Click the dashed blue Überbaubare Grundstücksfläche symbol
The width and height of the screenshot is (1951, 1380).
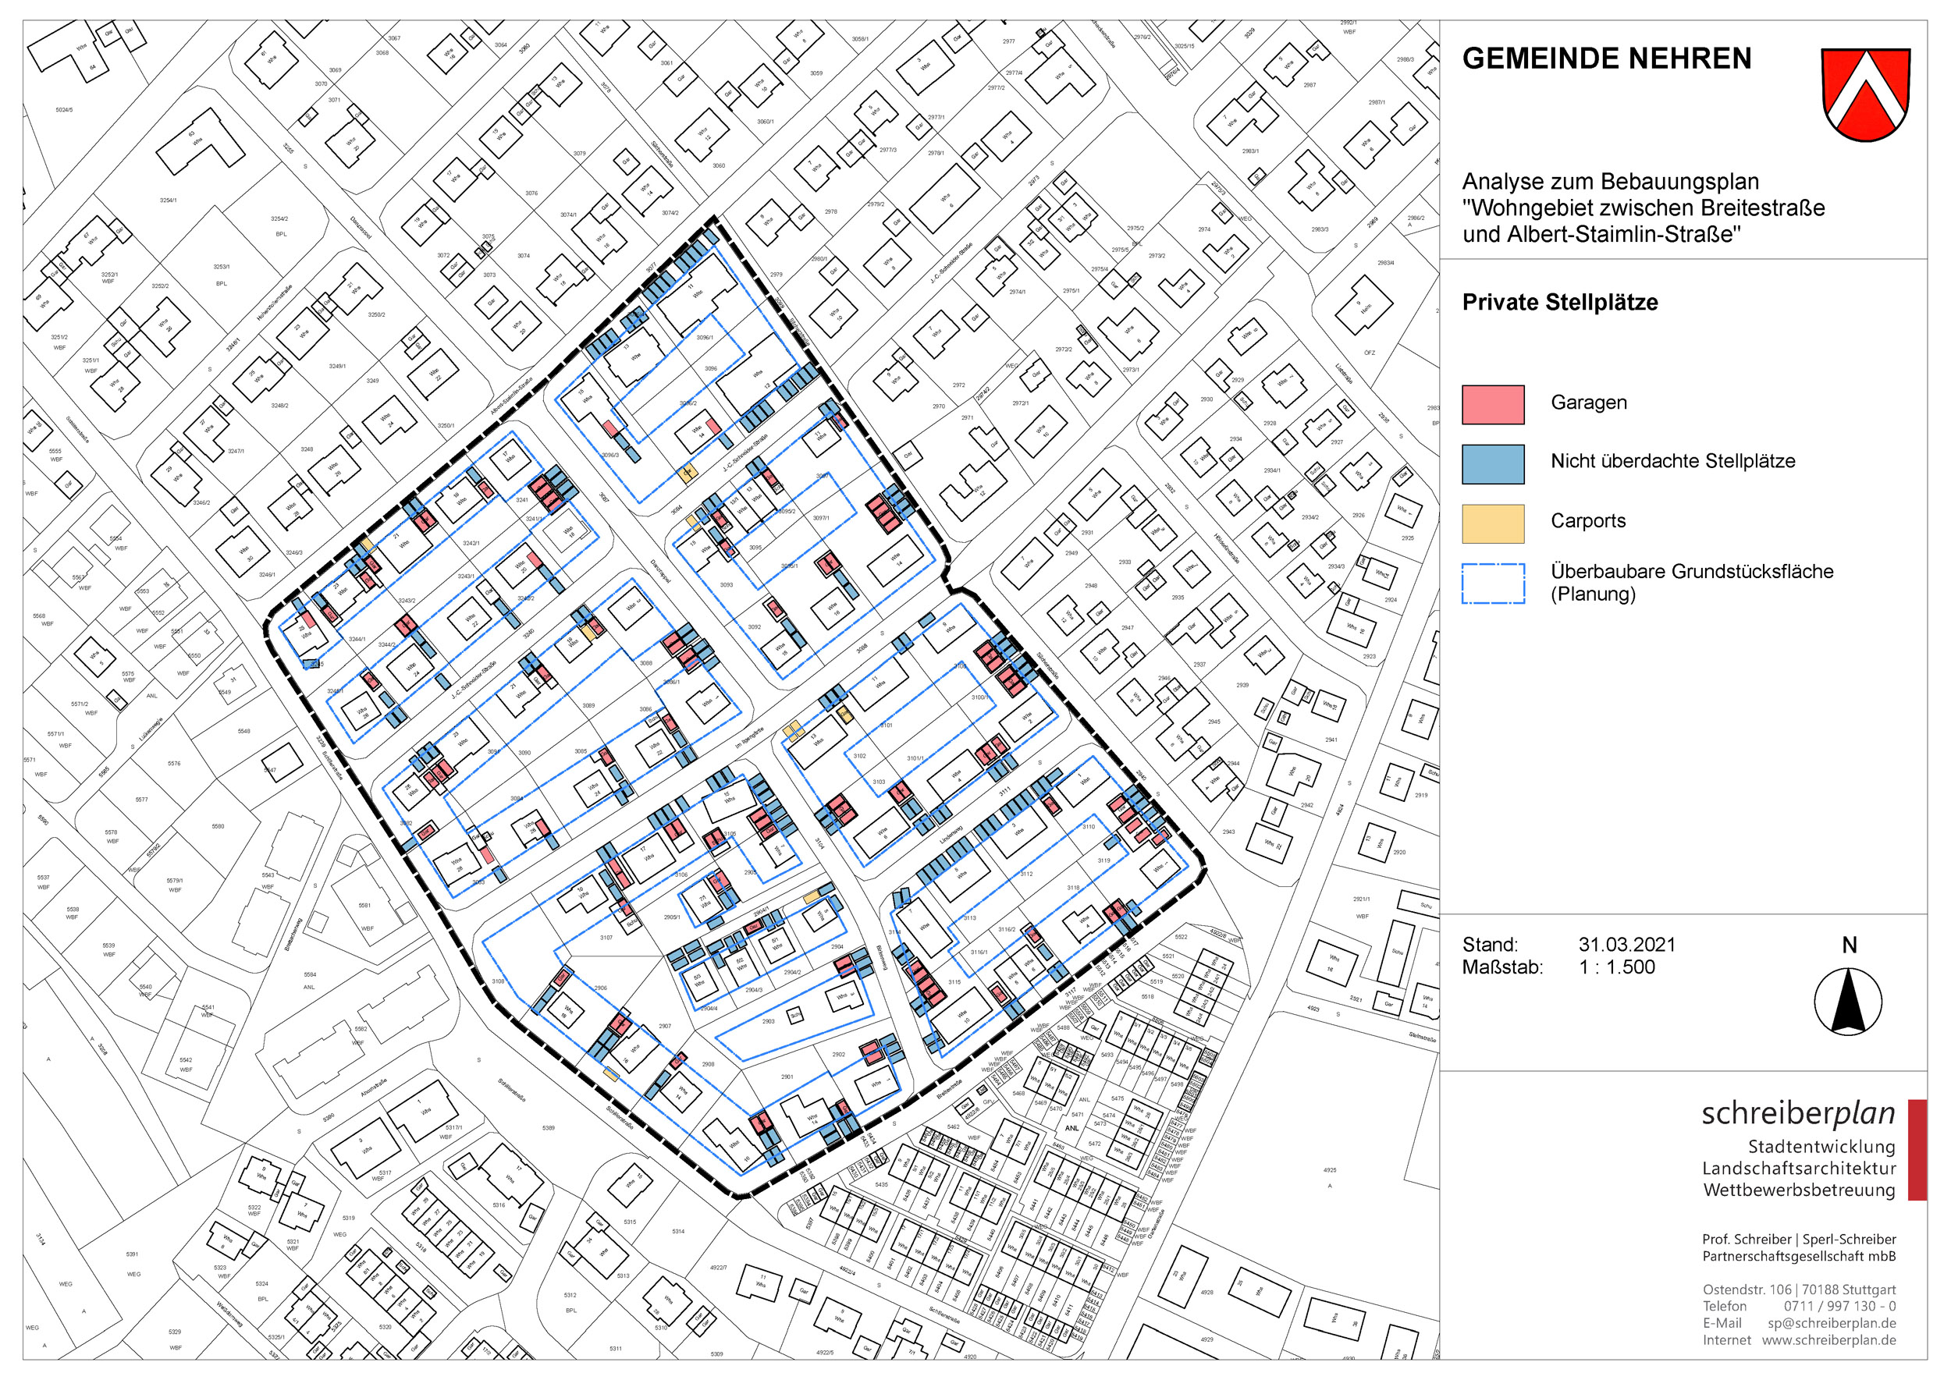point(1493,583)
